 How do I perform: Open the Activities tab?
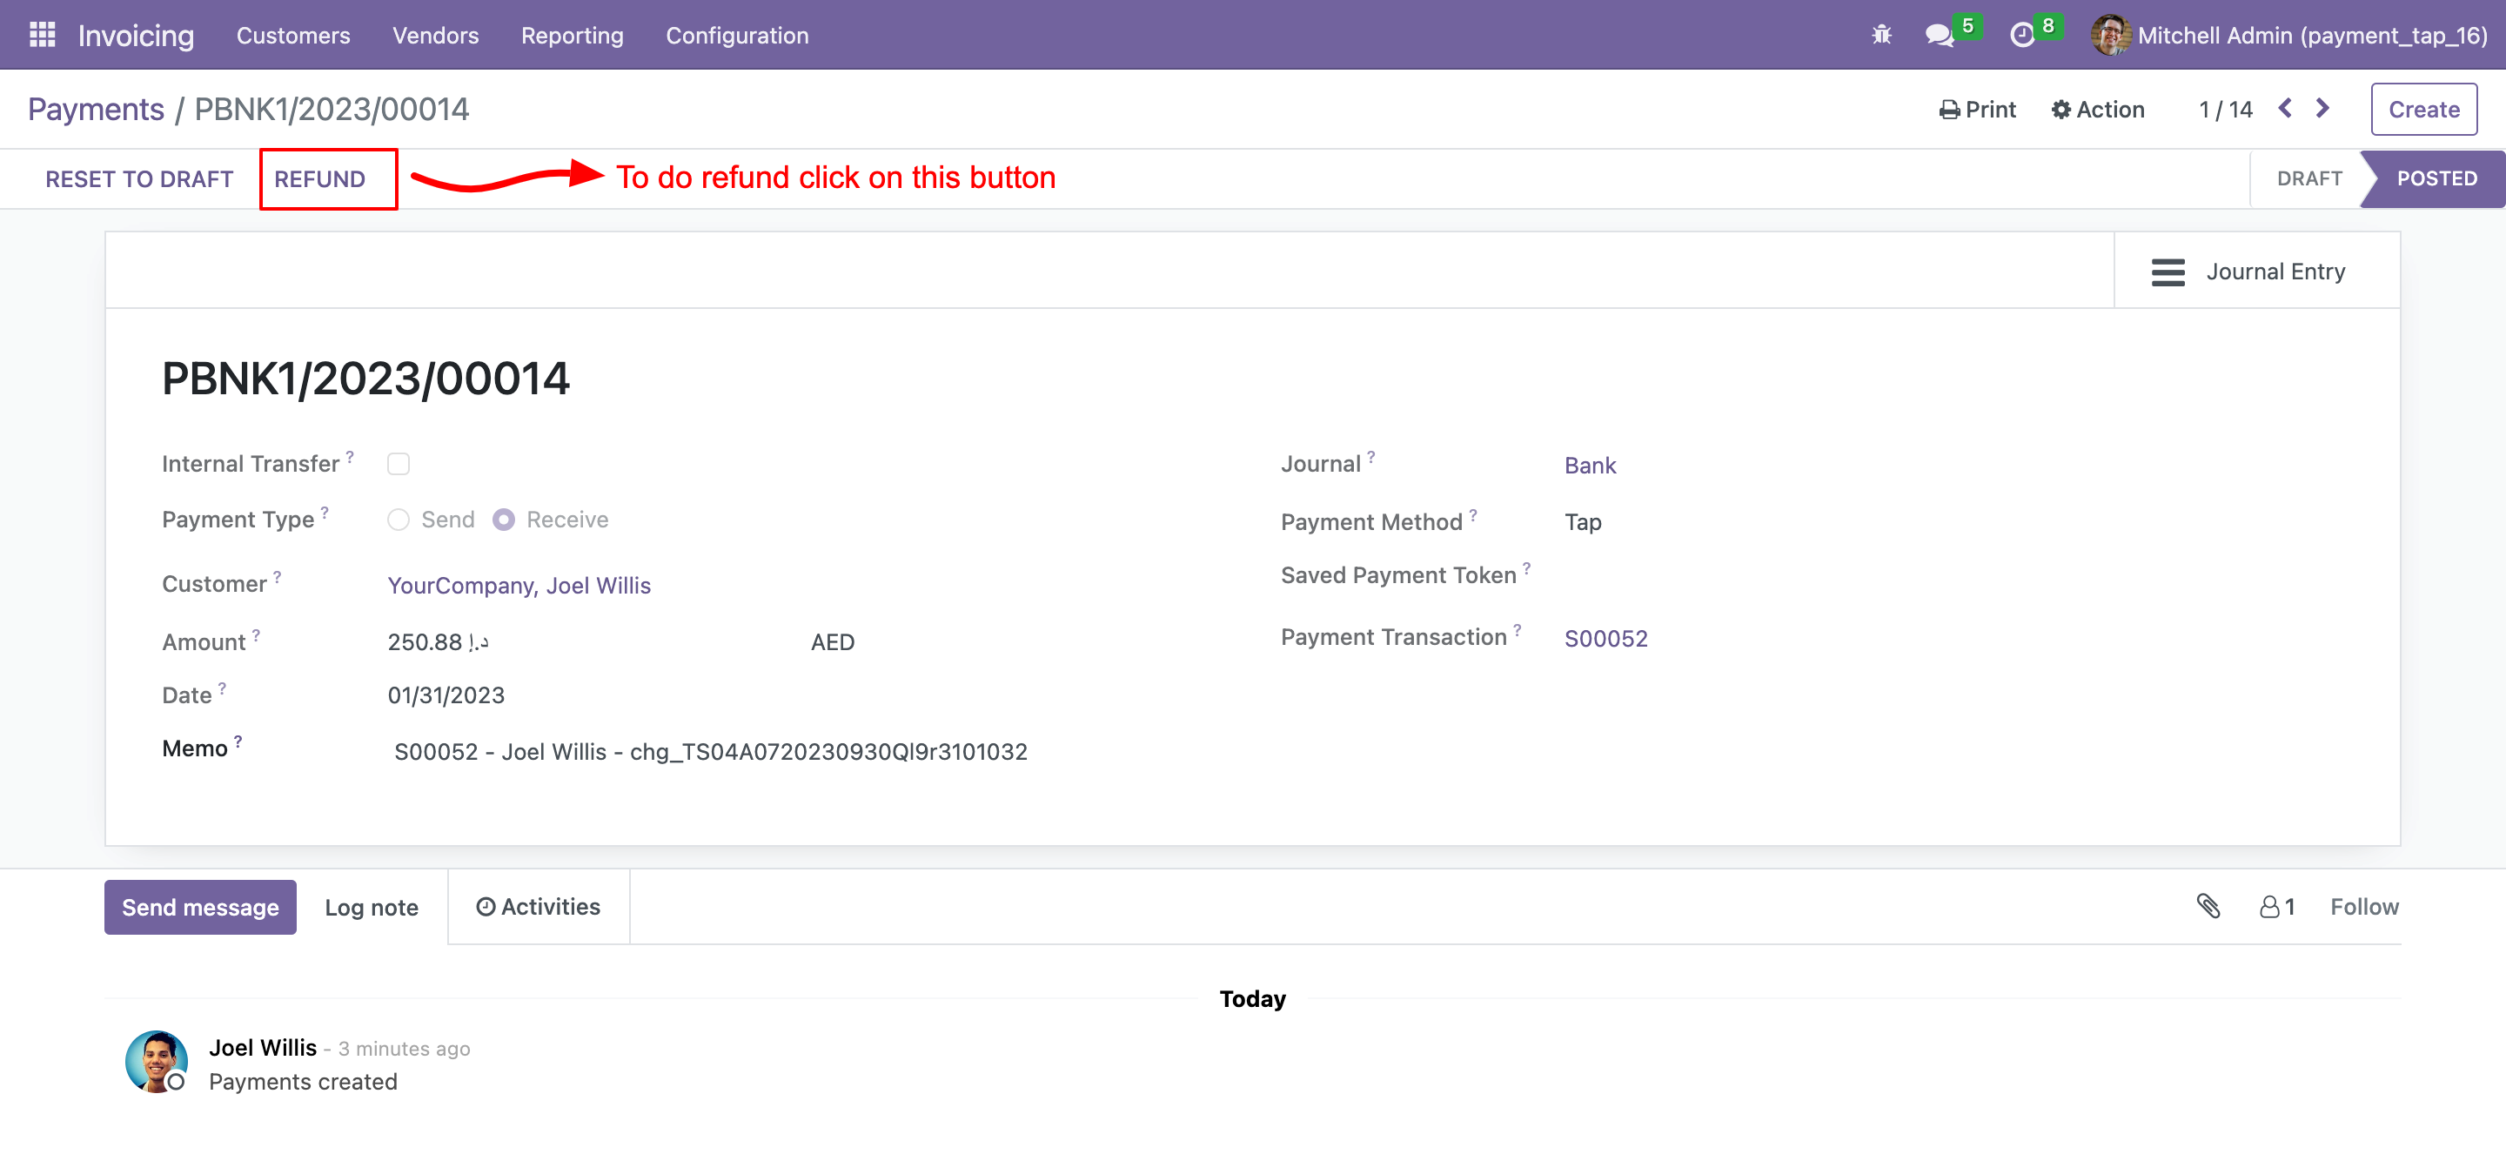[538, 906]
